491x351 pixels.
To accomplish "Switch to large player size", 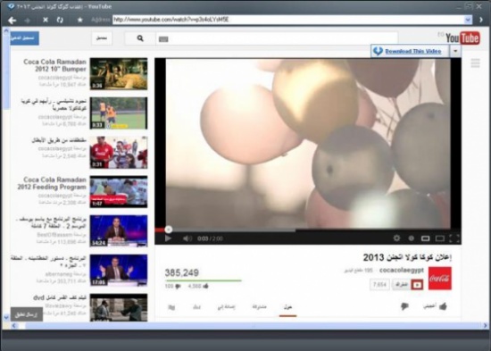I will [x=439, y=238].
